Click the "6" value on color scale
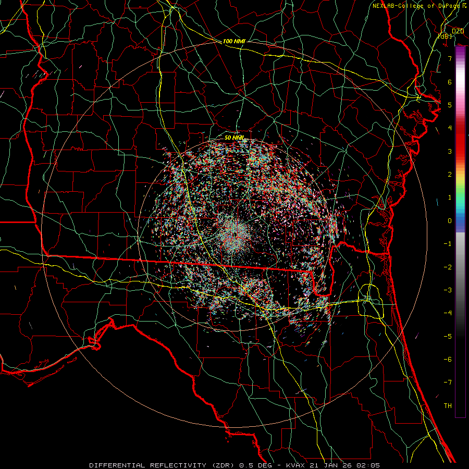 tap(450, 82)
